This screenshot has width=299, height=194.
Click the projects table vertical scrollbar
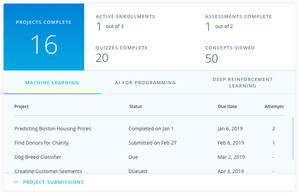[x=293, y=139]
